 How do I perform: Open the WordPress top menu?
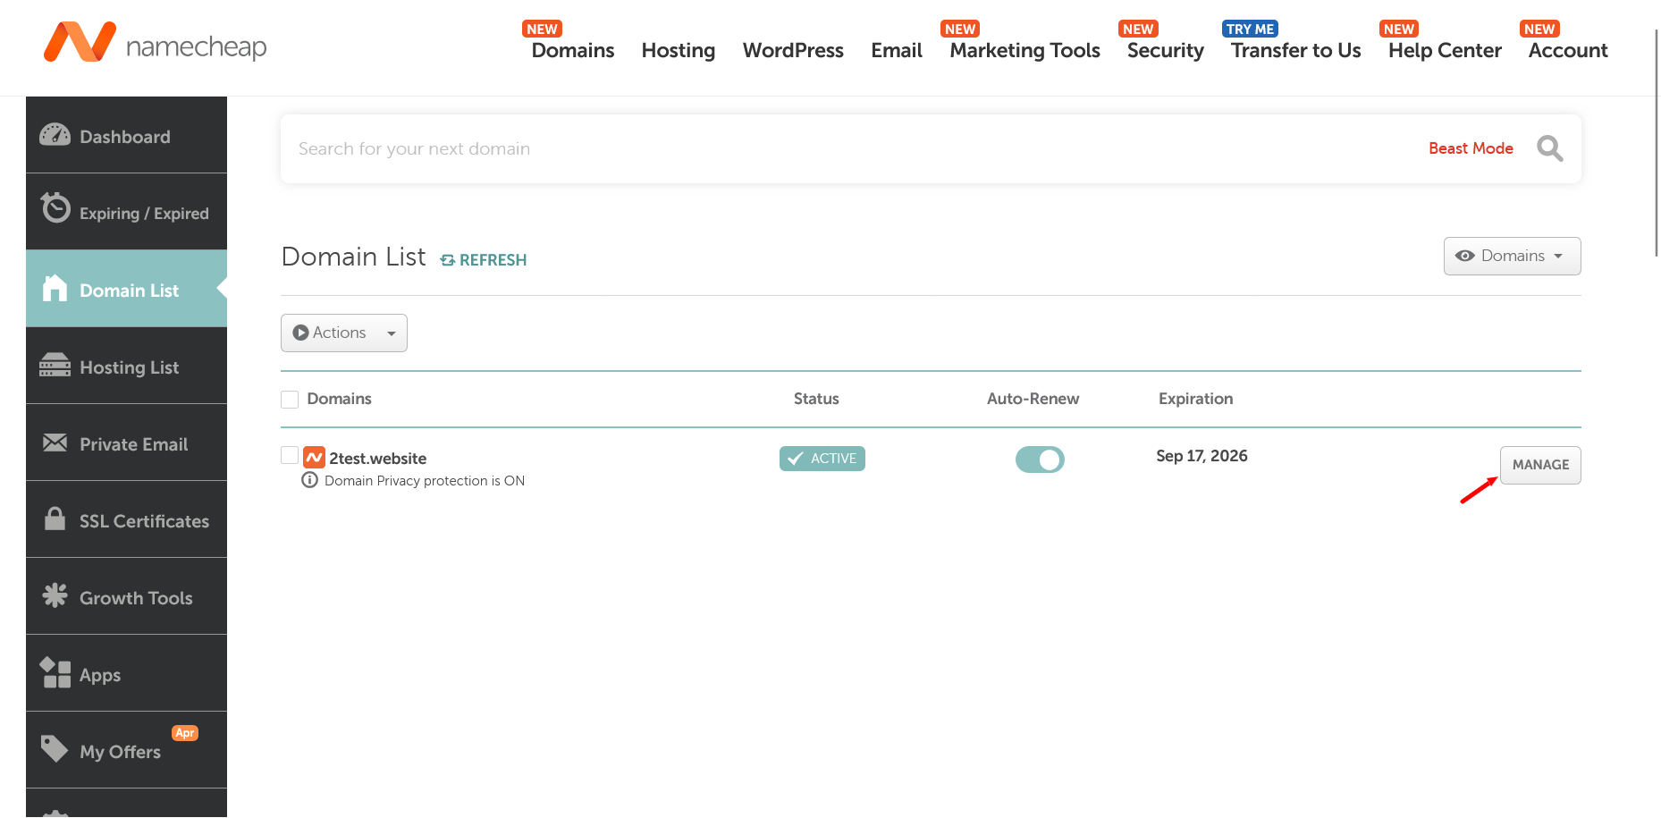click(793, 50)
